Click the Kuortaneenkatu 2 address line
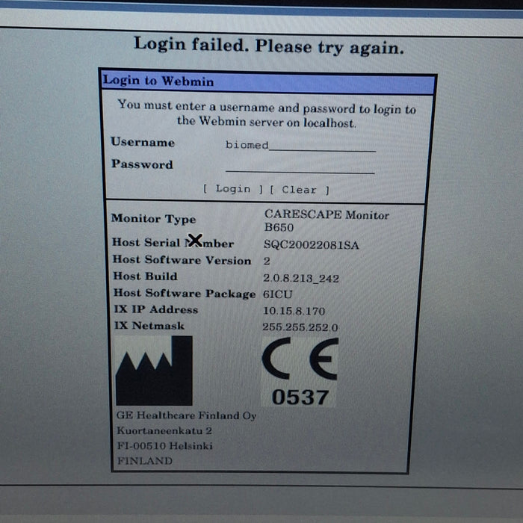The width and height of the screenshot is (523, 523). [164, 431]
